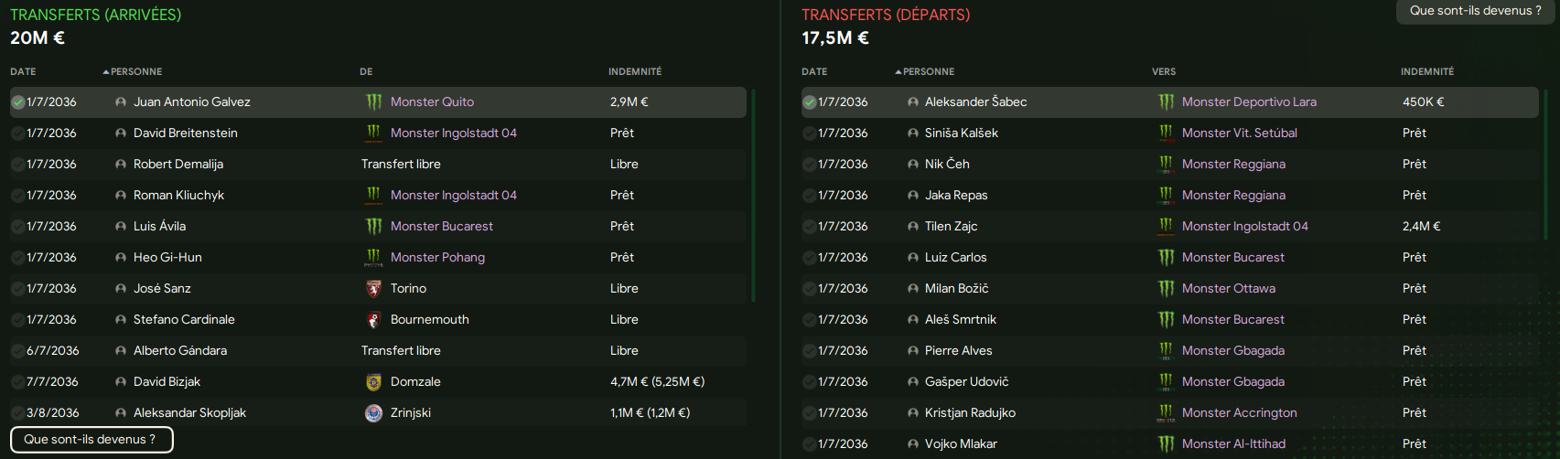This screenshot has height=459, width=1560.
Task: Click the Monster Quito club logo
Action: point(373,101)
